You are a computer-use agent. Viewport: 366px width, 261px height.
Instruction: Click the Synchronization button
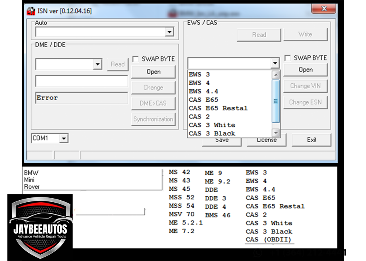[x=153, y=119]
